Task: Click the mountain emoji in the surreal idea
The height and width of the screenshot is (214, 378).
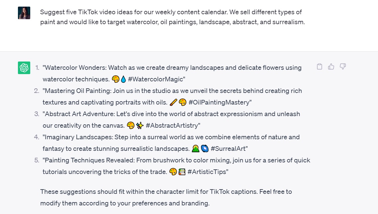Action: (196, 149)
